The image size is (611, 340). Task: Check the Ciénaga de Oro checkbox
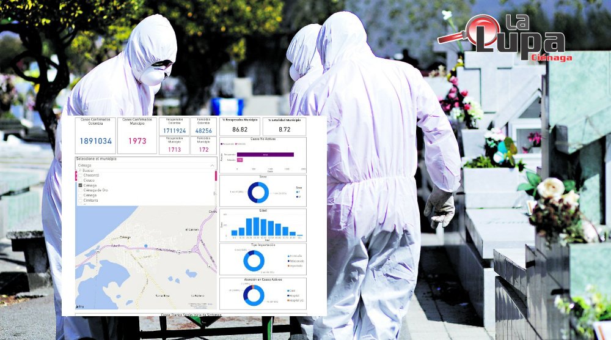(x=80, y=190)
